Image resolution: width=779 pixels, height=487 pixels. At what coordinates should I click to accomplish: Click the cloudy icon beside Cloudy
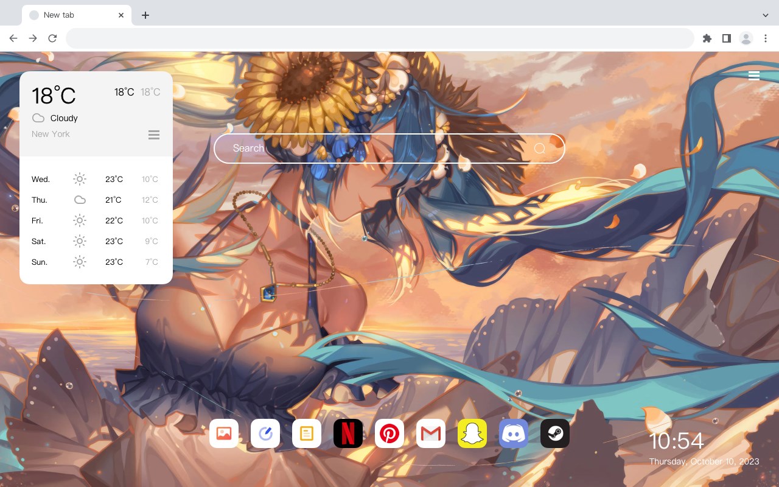coord(38,118)
